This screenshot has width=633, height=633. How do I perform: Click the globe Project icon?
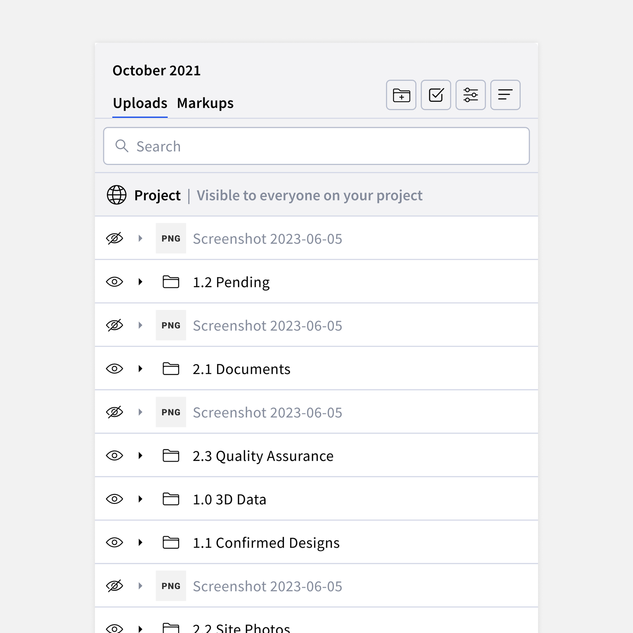[x=116, y=195]
